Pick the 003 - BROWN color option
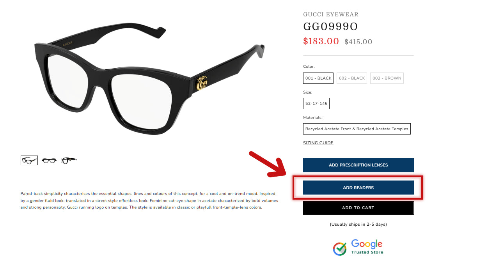 coord(387,78)
